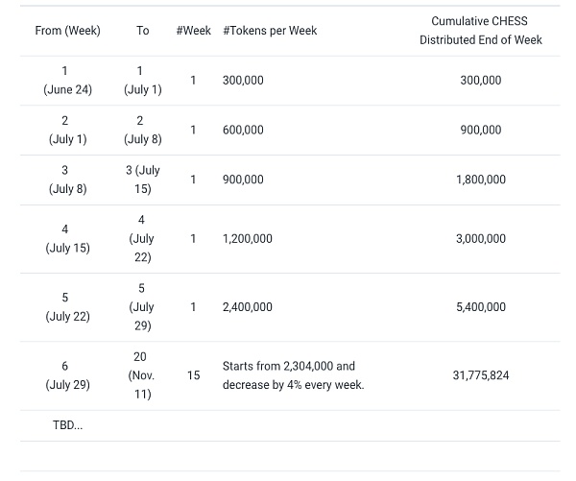Select the cumulative 5,400,000 cell
Viewport: 576px width, 481px height.
(480, 307)
